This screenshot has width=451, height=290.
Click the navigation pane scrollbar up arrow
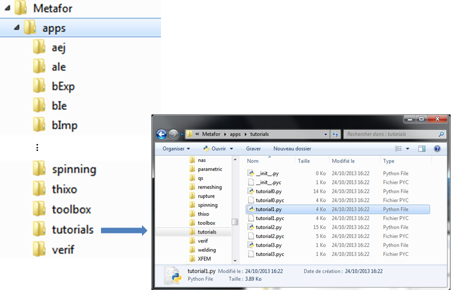235,159
